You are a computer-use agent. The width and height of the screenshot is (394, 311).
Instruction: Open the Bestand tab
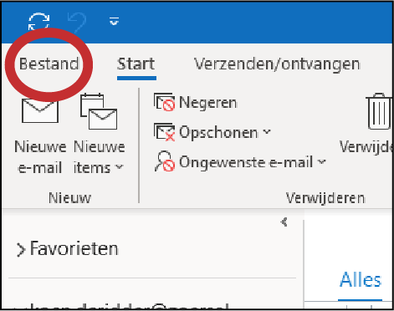coord(49,64)
